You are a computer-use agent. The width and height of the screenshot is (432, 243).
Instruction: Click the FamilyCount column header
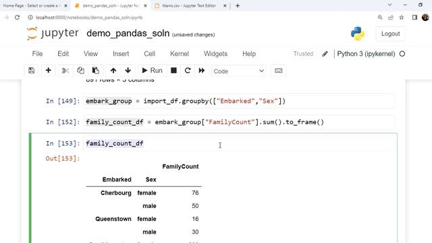pos(180,167)
